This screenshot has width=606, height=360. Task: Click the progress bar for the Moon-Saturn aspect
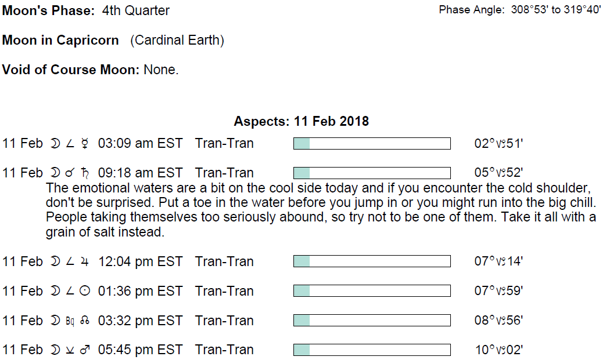(372, 173)
